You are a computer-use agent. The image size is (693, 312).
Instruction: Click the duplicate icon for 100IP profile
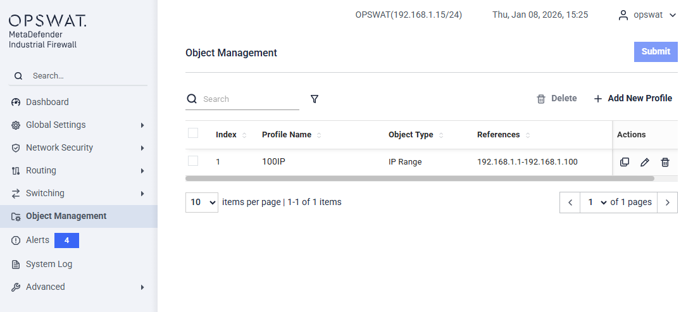click(625, 162)
